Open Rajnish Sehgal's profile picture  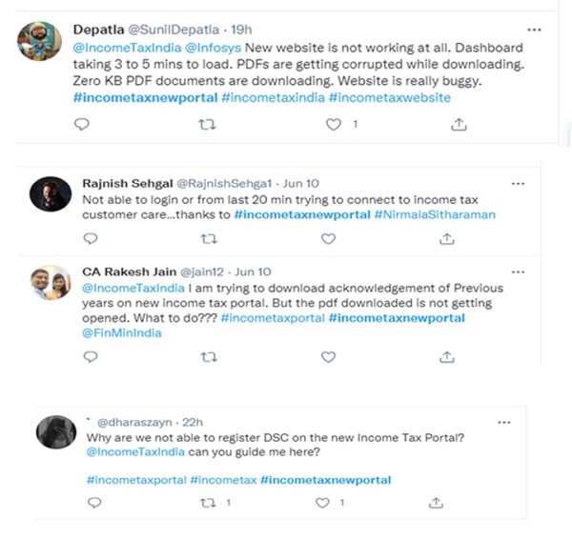pos(51,193)
